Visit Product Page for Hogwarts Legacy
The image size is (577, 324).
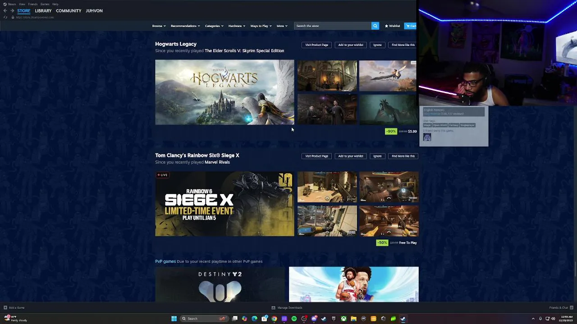[316, 45]
